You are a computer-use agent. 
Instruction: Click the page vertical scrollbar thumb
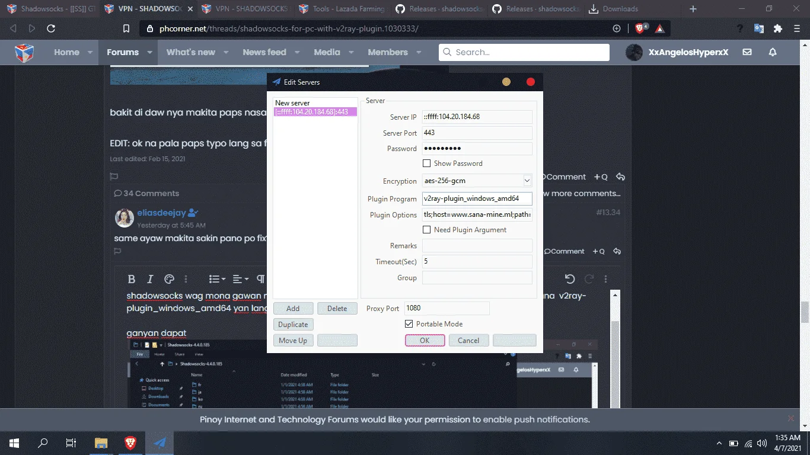[x=805, y=312]
